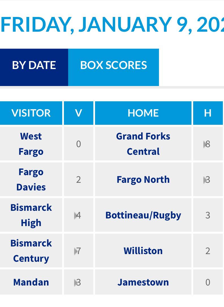Open the Jamestown team link
This screenshot has width=224, height=307.
click(143, 282)
